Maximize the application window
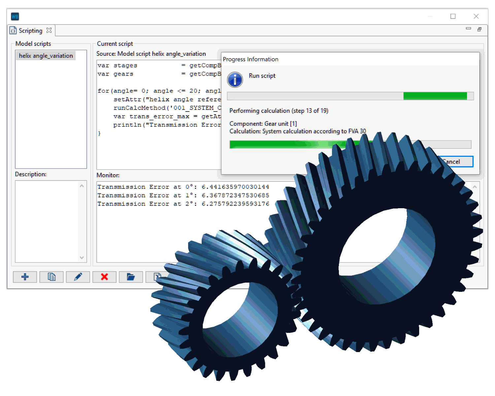 (453, 16)
